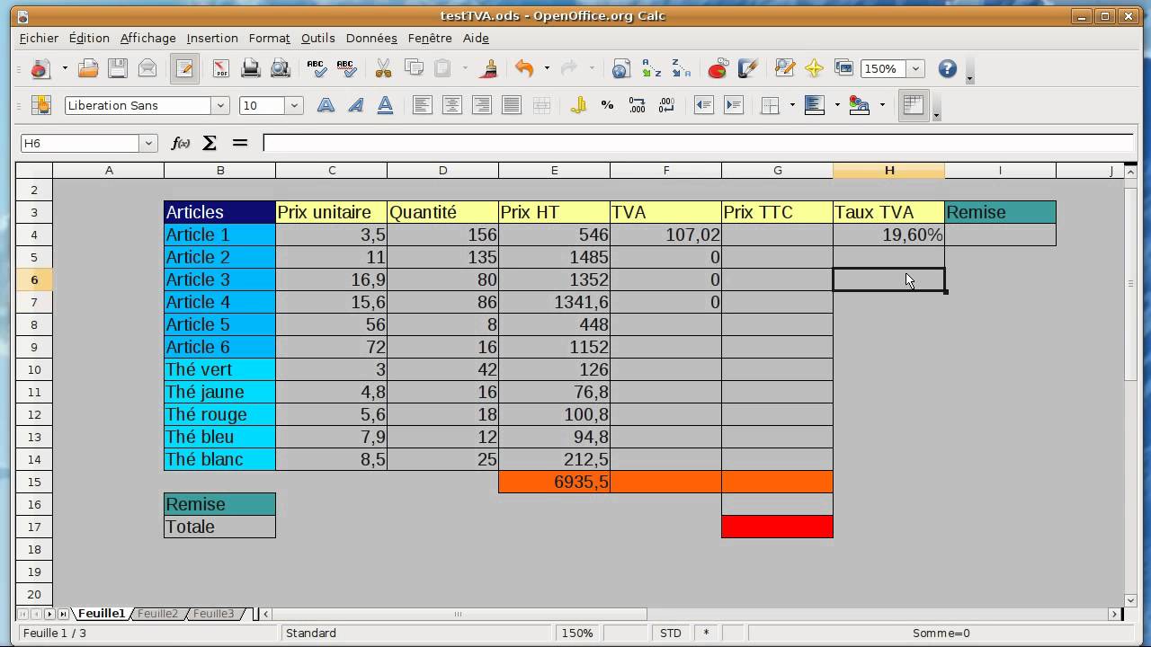Open the Données menu

pyautogui.click(x=370, y=38)
